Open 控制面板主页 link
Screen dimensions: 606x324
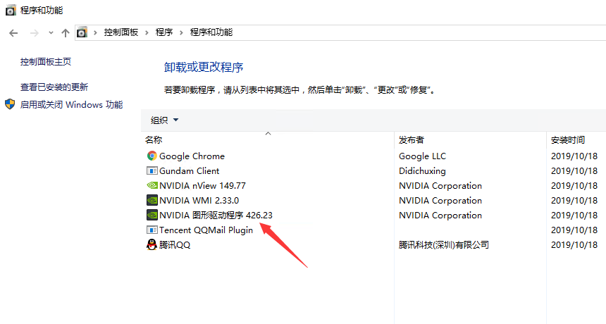click(x=46, y=62)
